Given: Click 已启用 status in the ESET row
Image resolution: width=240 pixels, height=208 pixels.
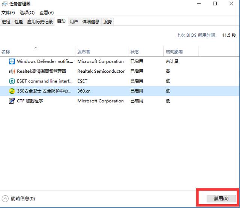Looking at the screenshot, I should pyautogui.click(x=136, y=81).
